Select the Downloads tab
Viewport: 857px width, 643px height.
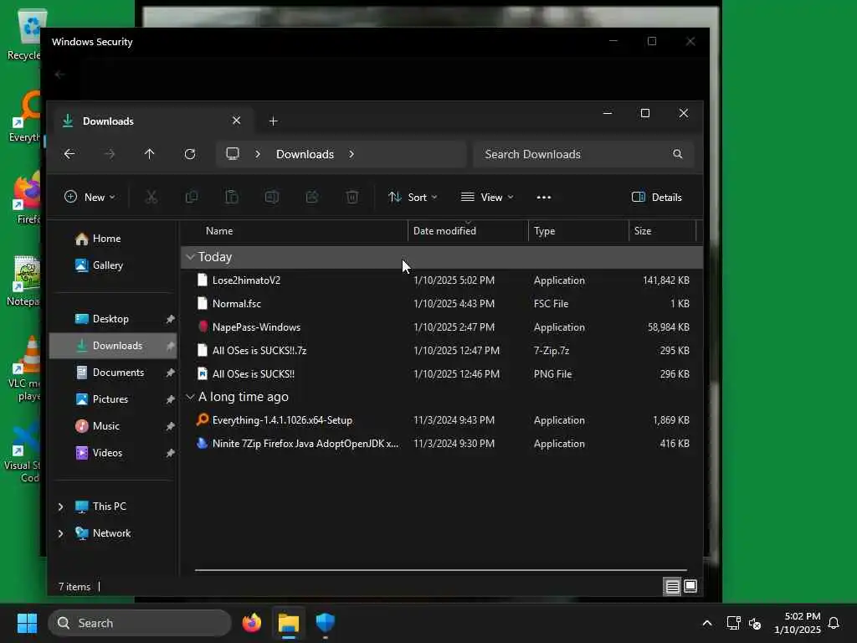(153, 121)
